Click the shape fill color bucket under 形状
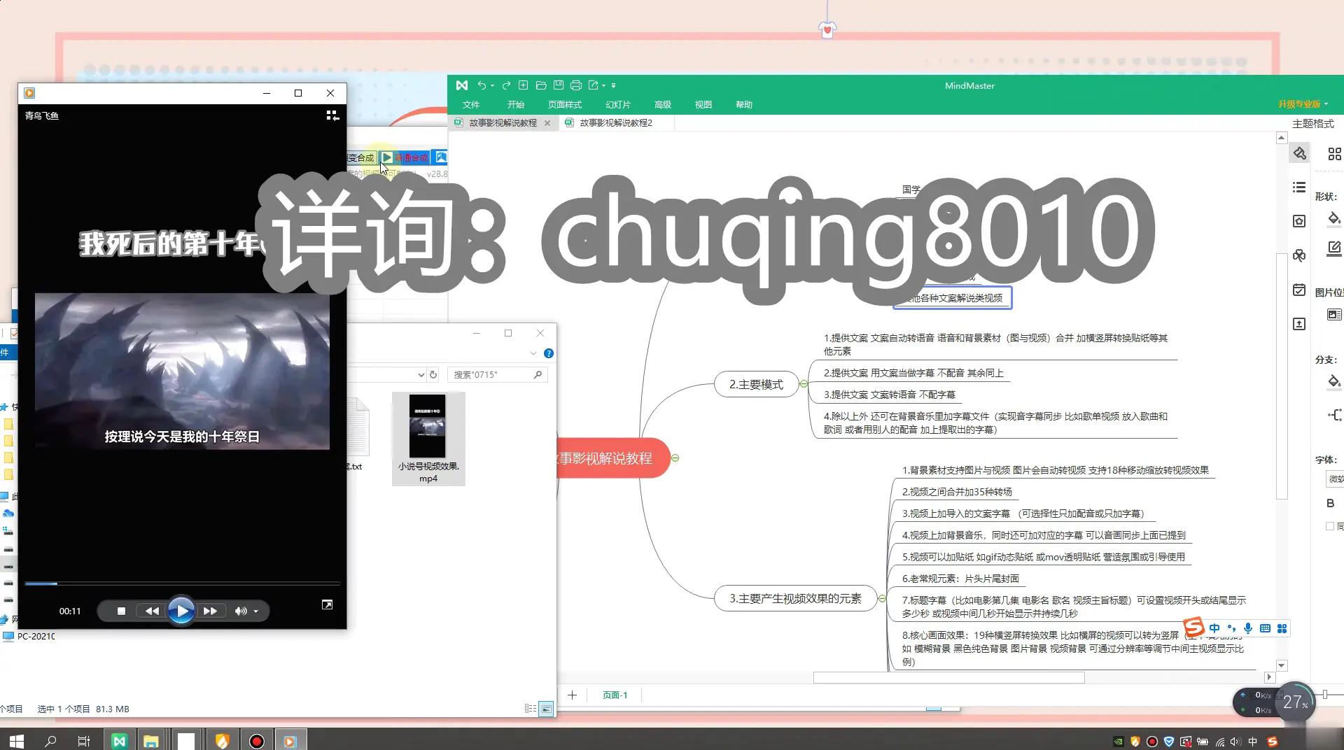 click(1334, 220)
